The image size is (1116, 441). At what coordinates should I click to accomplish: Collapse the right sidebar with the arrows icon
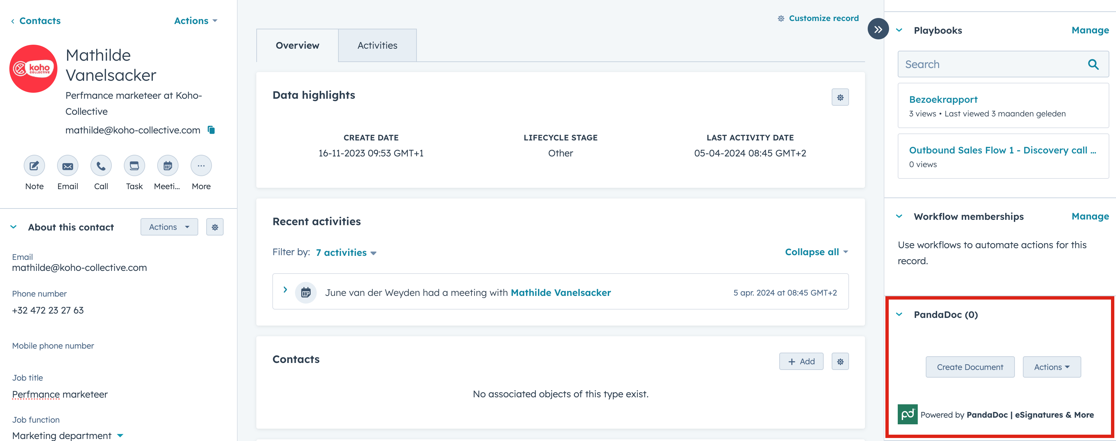click(878, 29)
